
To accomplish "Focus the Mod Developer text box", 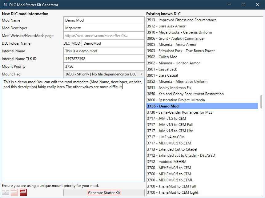I will point(104,28).
